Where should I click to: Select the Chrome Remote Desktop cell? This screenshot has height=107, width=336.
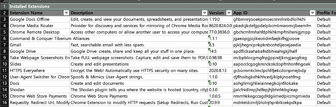click(x=39, y=32)
